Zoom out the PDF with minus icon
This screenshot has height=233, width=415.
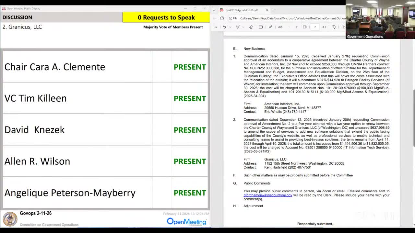point(289,27)
